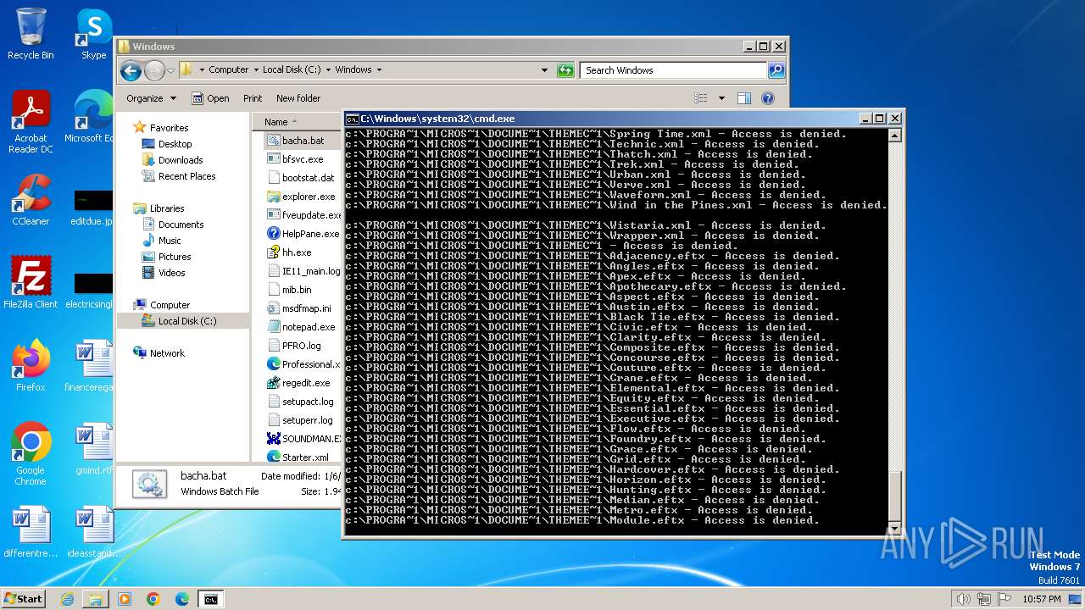Image resolution: width=1085 pixels, height=610 pixels.
Task: Click the Open toolbar button
Action: [x=210, y=98]
